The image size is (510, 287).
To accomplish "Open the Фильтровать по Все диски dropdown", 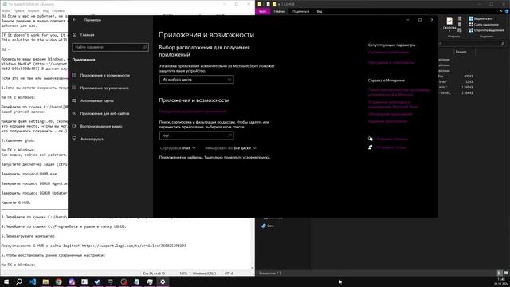I will click(230, 148).
